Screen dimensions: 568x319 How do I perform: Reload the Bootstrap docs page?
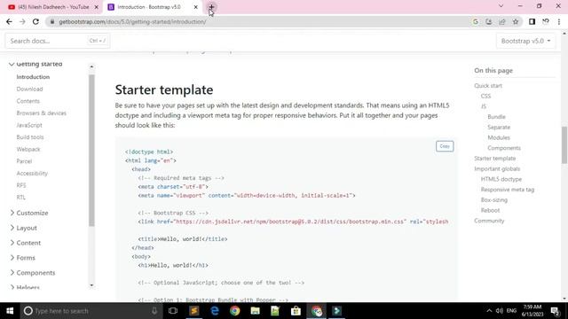35,21
